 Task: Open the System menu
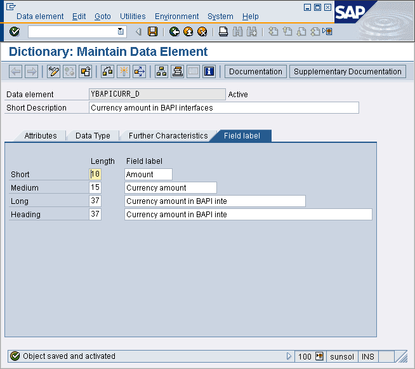click(220, 17)
